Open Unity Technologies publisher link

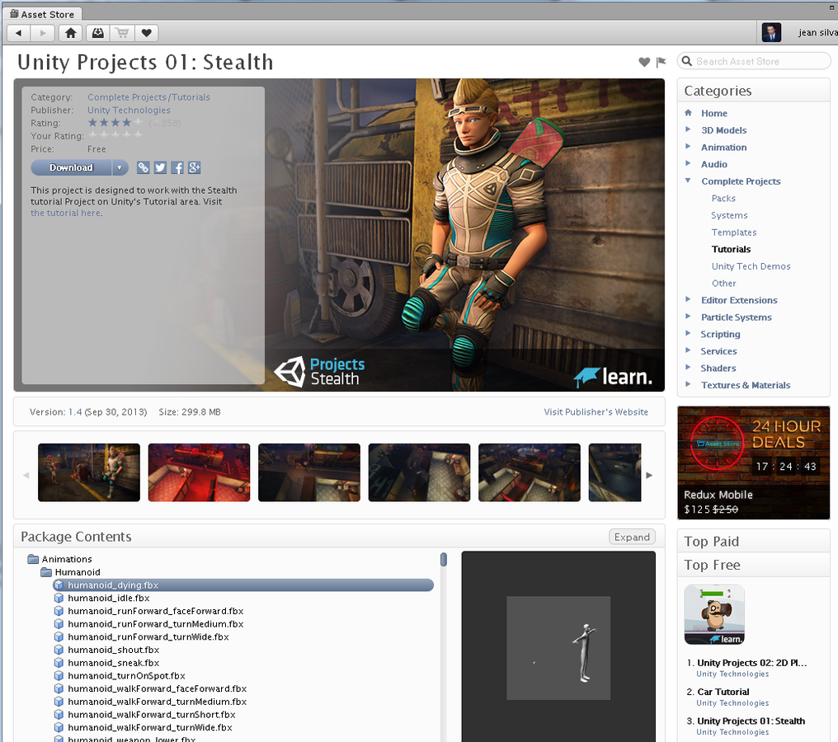click(x=129, y=110)
